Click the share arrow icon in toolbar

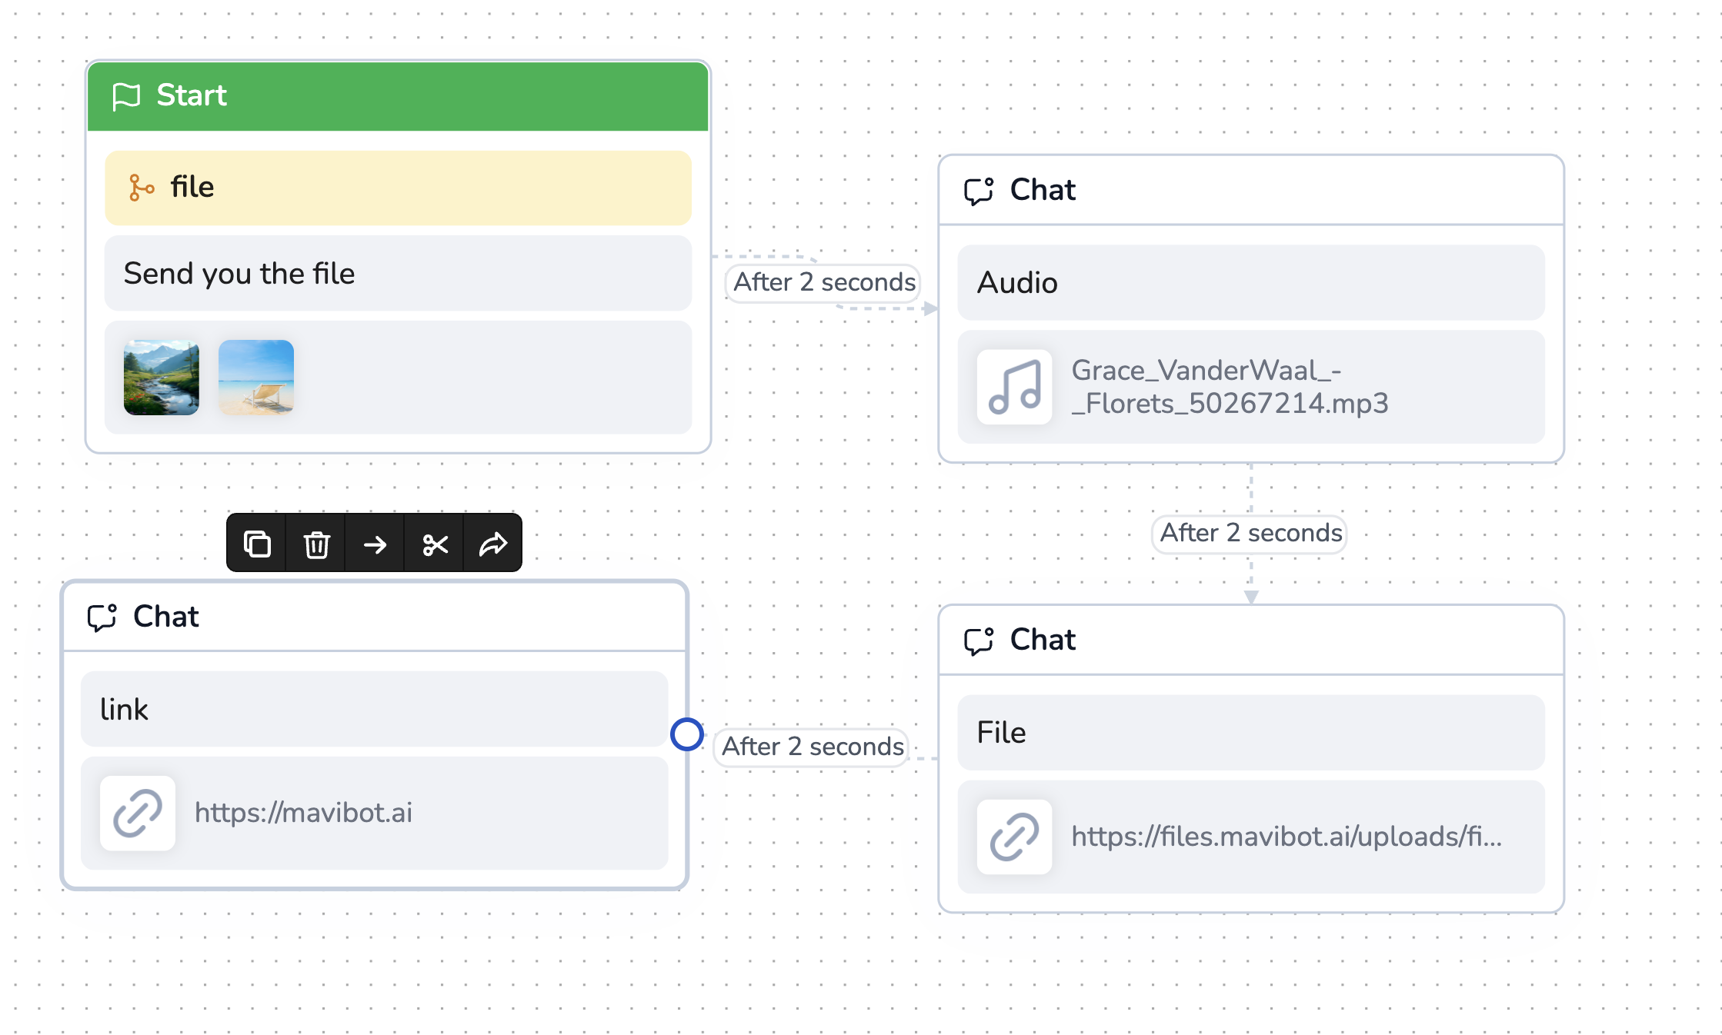tap(493, 544)
